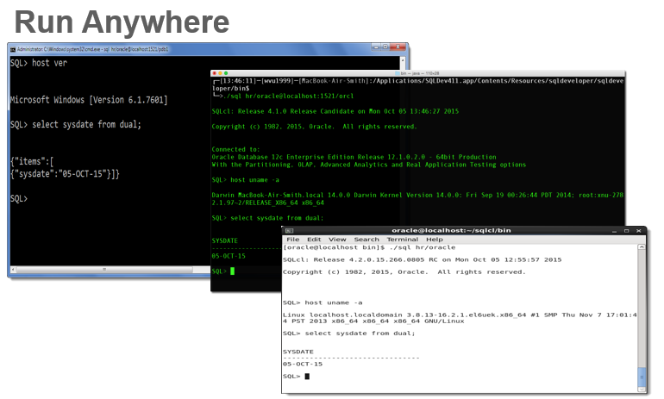This screenshot has width=664, height=399.
Task: Click the green 'Copyright (c) 1982, 2015, Oracle' line
Action: click(315, 127)
